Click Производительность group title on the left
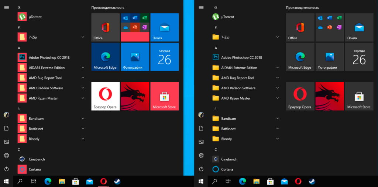Screen dimensions: 378x187 pyautogui.click(x=108, y=8)
